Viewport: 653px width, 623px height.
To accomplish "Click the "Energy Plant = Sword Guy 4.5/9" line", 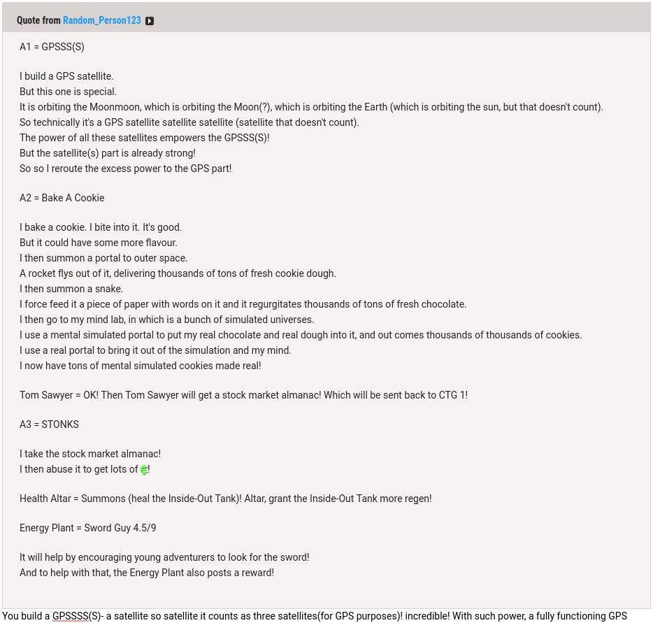I will (x=87, y=528).
